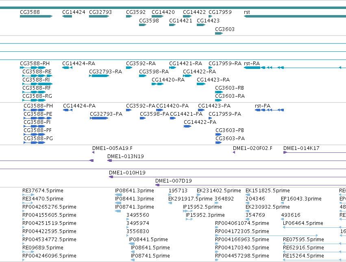
Task: Click transcript CG3592-RA
Action: click(x=141, y=64)
